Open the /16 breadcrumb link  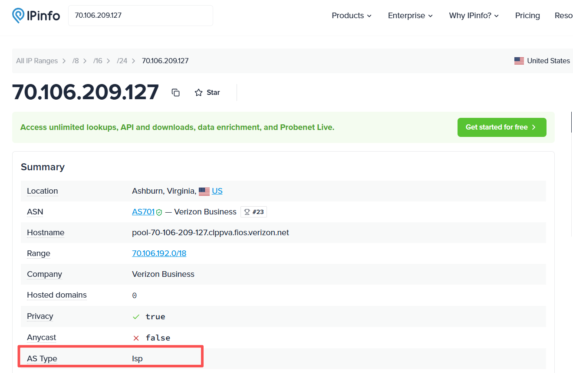pyautogui.click(x=98, y=61)
